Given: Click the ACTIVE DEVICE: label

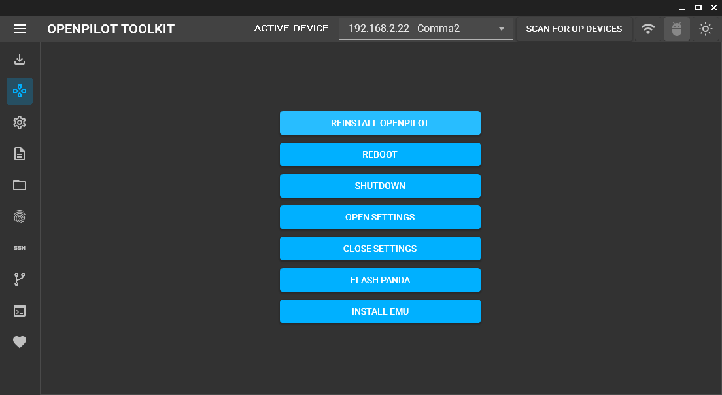Looking at the screenshot, I should (292, 29).
